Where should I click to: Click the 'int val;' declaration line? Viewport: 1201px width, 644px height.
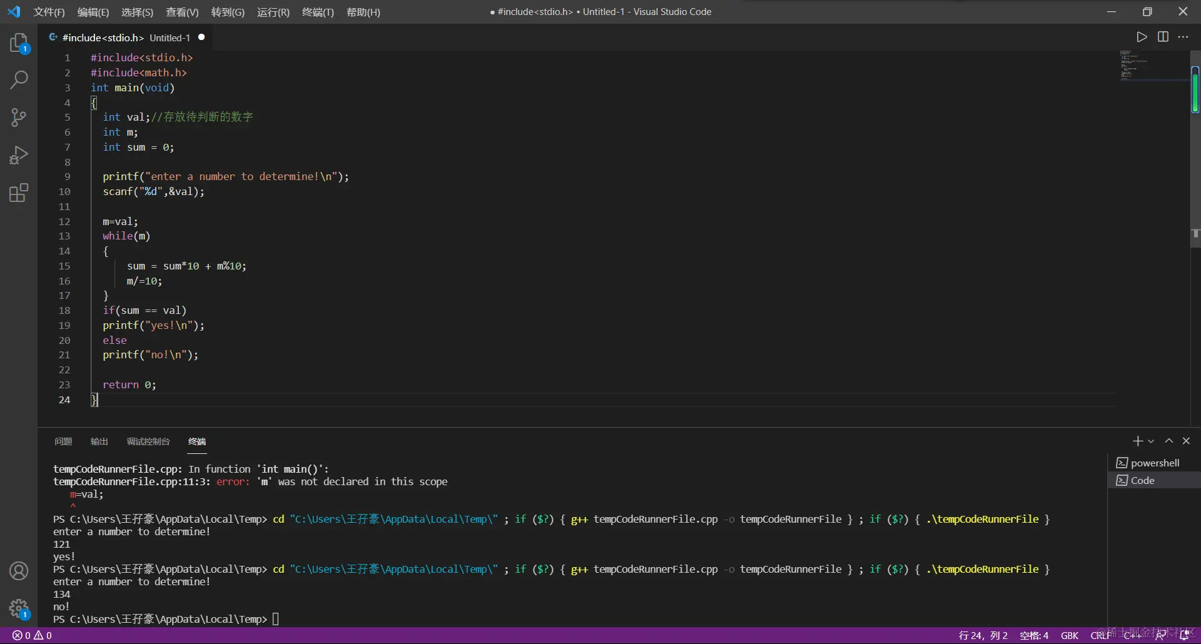pyautogui.click(x=178, y=117)
